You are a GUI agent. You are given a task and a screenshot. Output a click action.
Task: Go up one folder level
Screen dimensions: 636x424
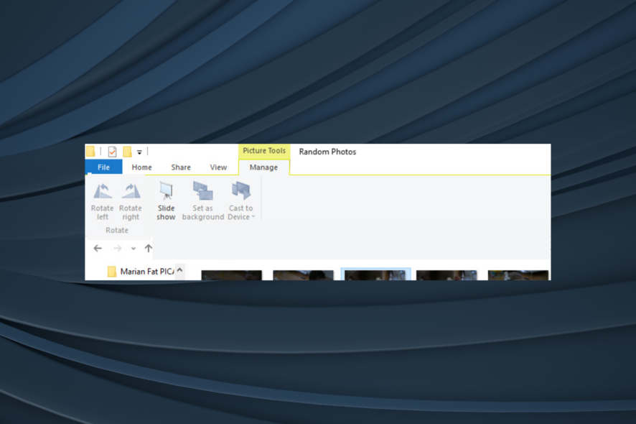[x=149, y=248]
